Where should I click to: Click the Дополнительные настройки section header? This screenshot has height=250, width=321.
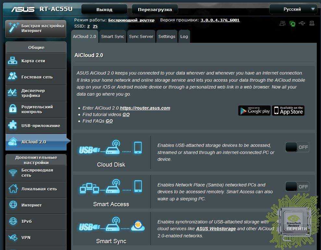(x=36, y=160)
